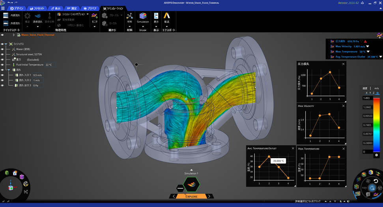Image resolution: width=383 pixels, height=207 pixels.
Task: Open the dropdown arrow under モニタ
Action: click(x=95, y=26)
